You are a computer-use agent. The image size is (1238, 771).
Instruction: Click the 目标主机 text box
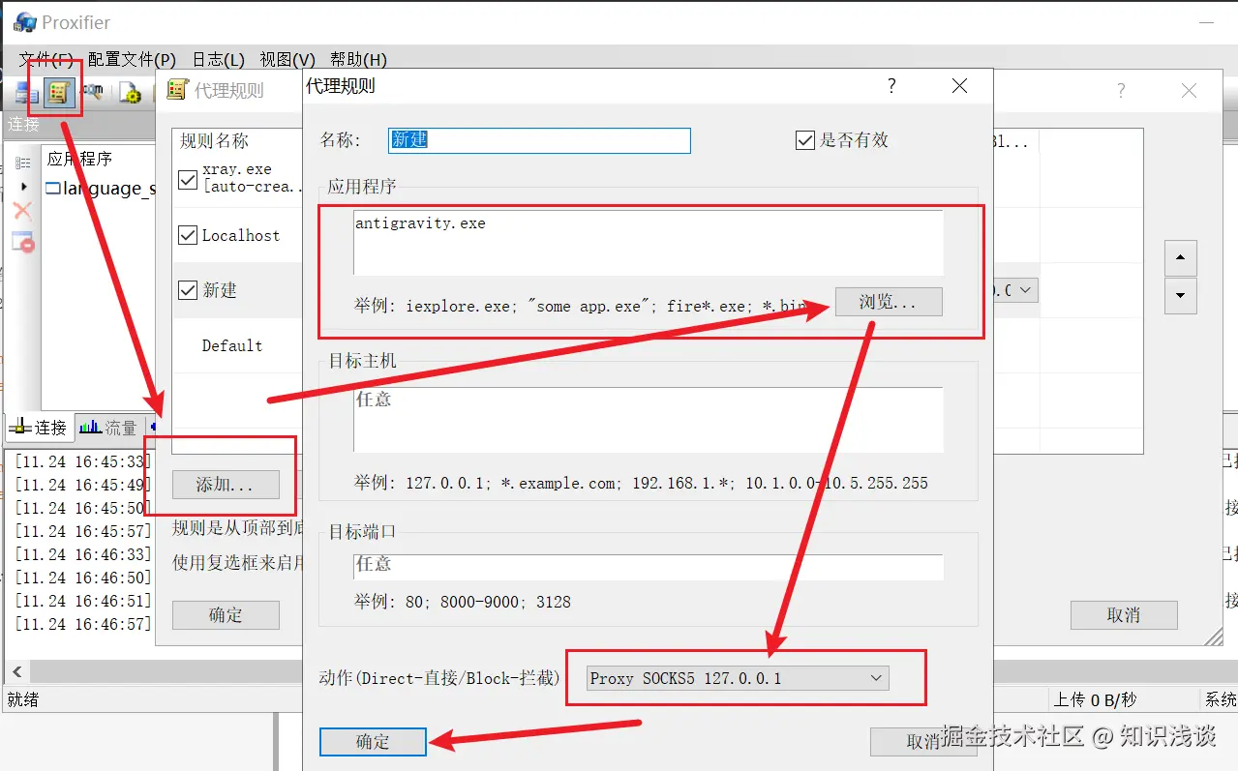pos(649,420)
